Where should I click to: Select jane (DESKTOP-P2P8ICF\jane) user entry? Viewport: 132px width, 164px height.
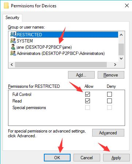click(44, 47)
